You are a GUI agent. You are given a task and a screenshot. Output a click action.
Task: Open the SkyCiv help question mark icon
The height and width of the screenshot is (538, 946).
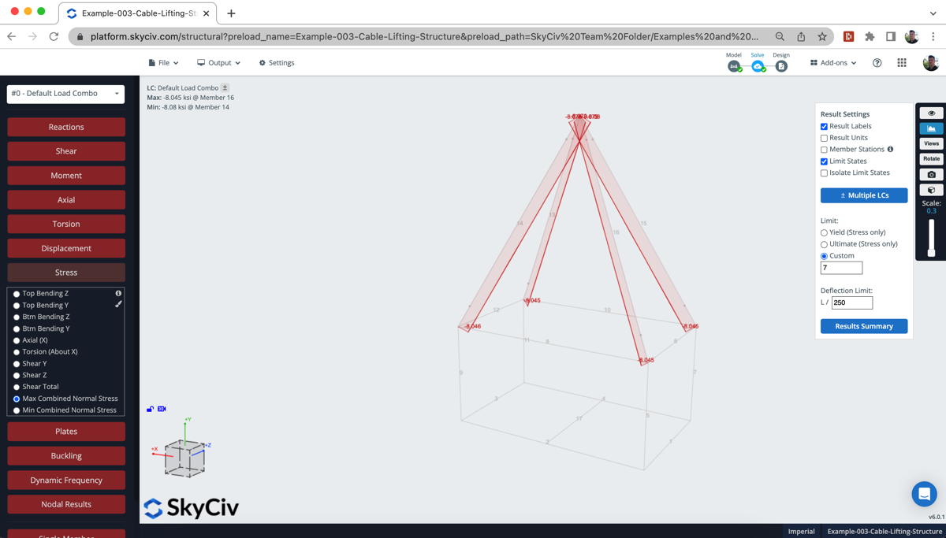point(877,62)
